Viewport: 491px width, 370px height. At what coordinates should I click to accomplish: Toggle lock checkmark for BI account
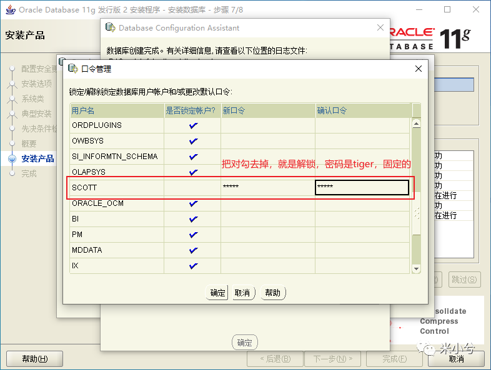tap(193, 219)
